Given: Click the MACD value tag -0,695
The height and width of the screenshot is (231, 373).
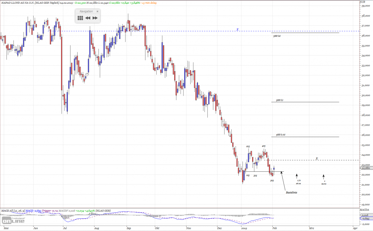Looking at the screenshot, I should coord(366,218).
